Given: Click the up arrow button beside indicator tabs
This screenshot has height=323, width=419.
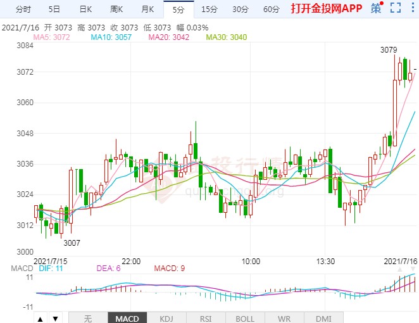Looking at the screenshot, I should click(x=40, y=318).
